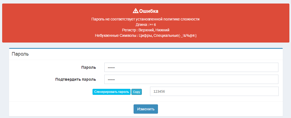
Task: Click the password complexity policy error message
Action: tap(145, 19)
